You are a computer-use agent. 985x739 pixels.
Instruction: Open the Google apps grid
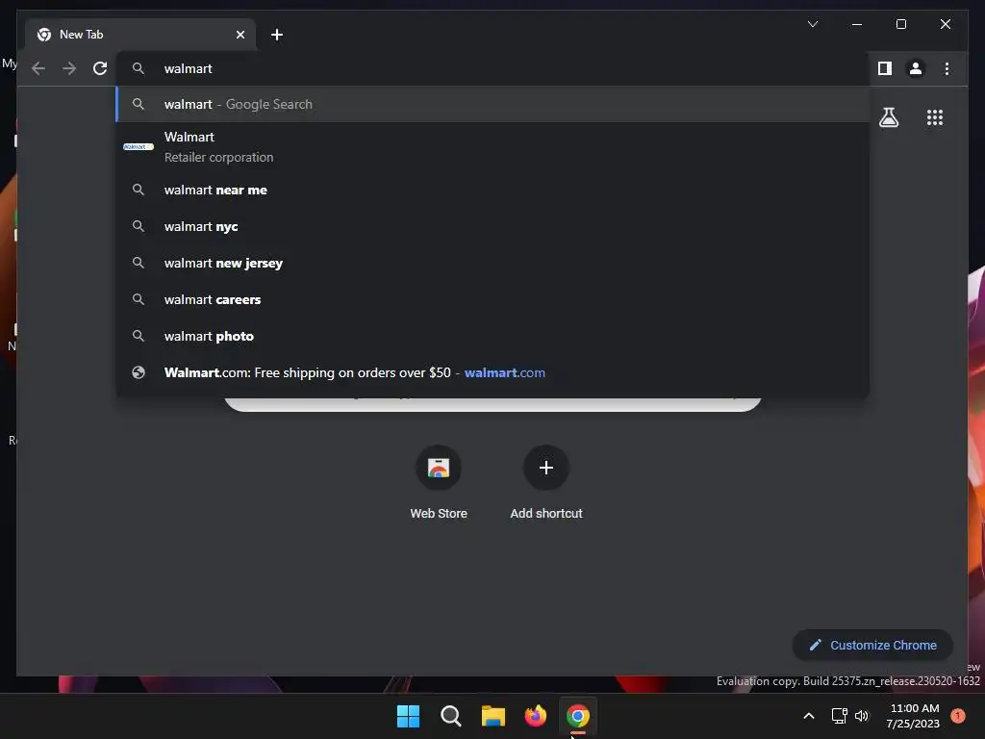point(935,117)
